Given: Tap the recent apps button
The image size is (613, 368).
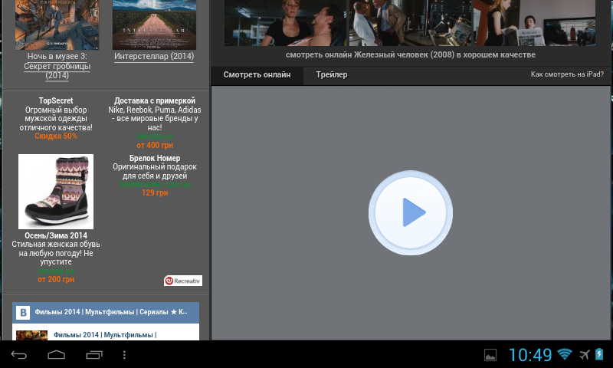Looking at the screenshot, I should coord(94,355).
